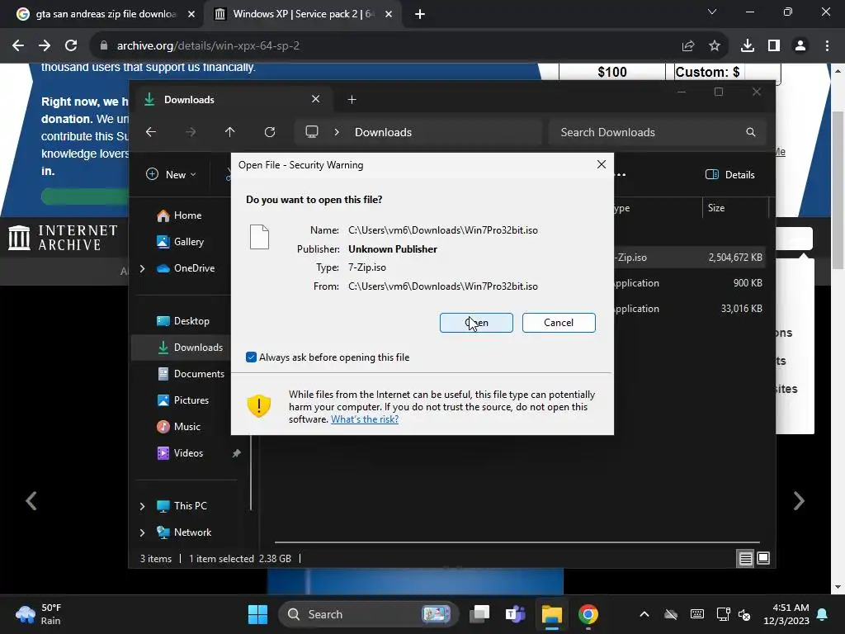Open the New dropdown in File Explorer
845x634 pixels.
coord(172,175)
